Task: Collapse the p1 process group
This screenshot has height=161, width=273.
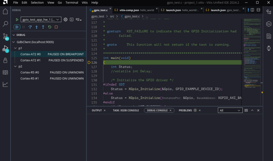Action: (15, 48)
